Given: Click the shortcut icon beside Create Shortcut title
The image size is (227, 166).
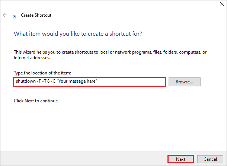Looking at the screenshot, I should click(15, 17).
